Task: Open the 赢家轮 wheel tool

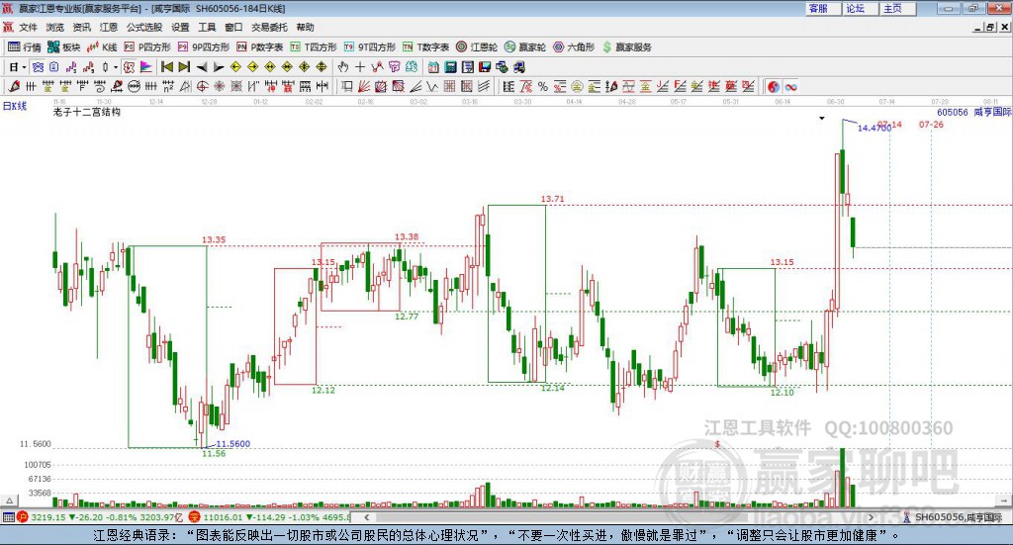Action: 525,47
